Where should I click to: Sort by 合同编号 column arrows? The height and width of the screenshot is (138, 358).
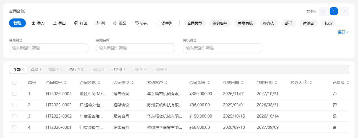[x=65, y=83]
